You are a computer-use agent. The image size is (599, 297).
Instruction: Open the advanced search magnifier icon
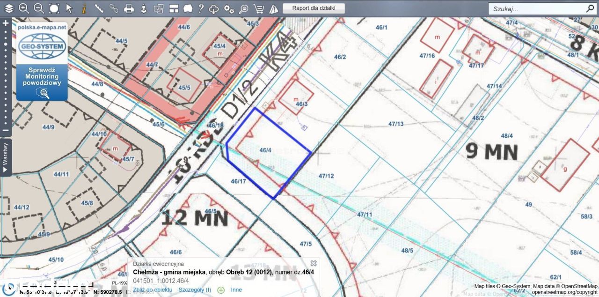(x=243, y=8)
